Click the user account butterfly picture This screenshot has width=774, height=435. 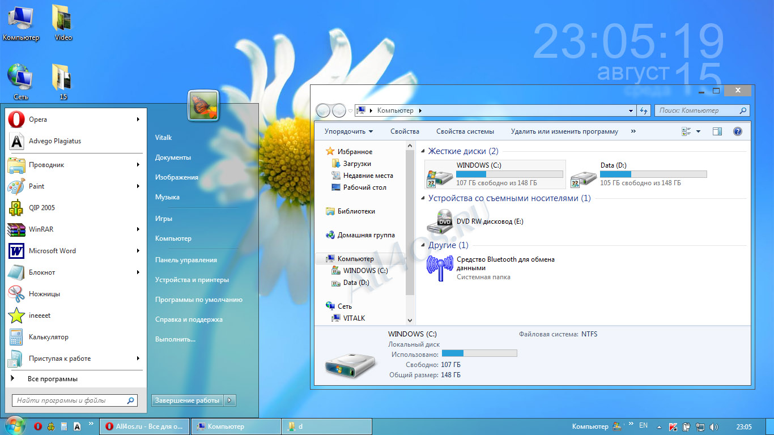203,106
